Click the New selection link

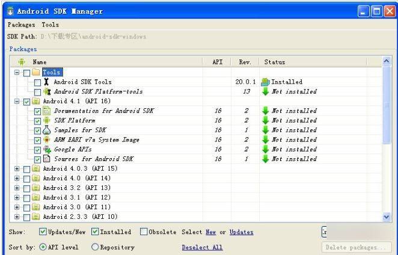pos(210,232)
